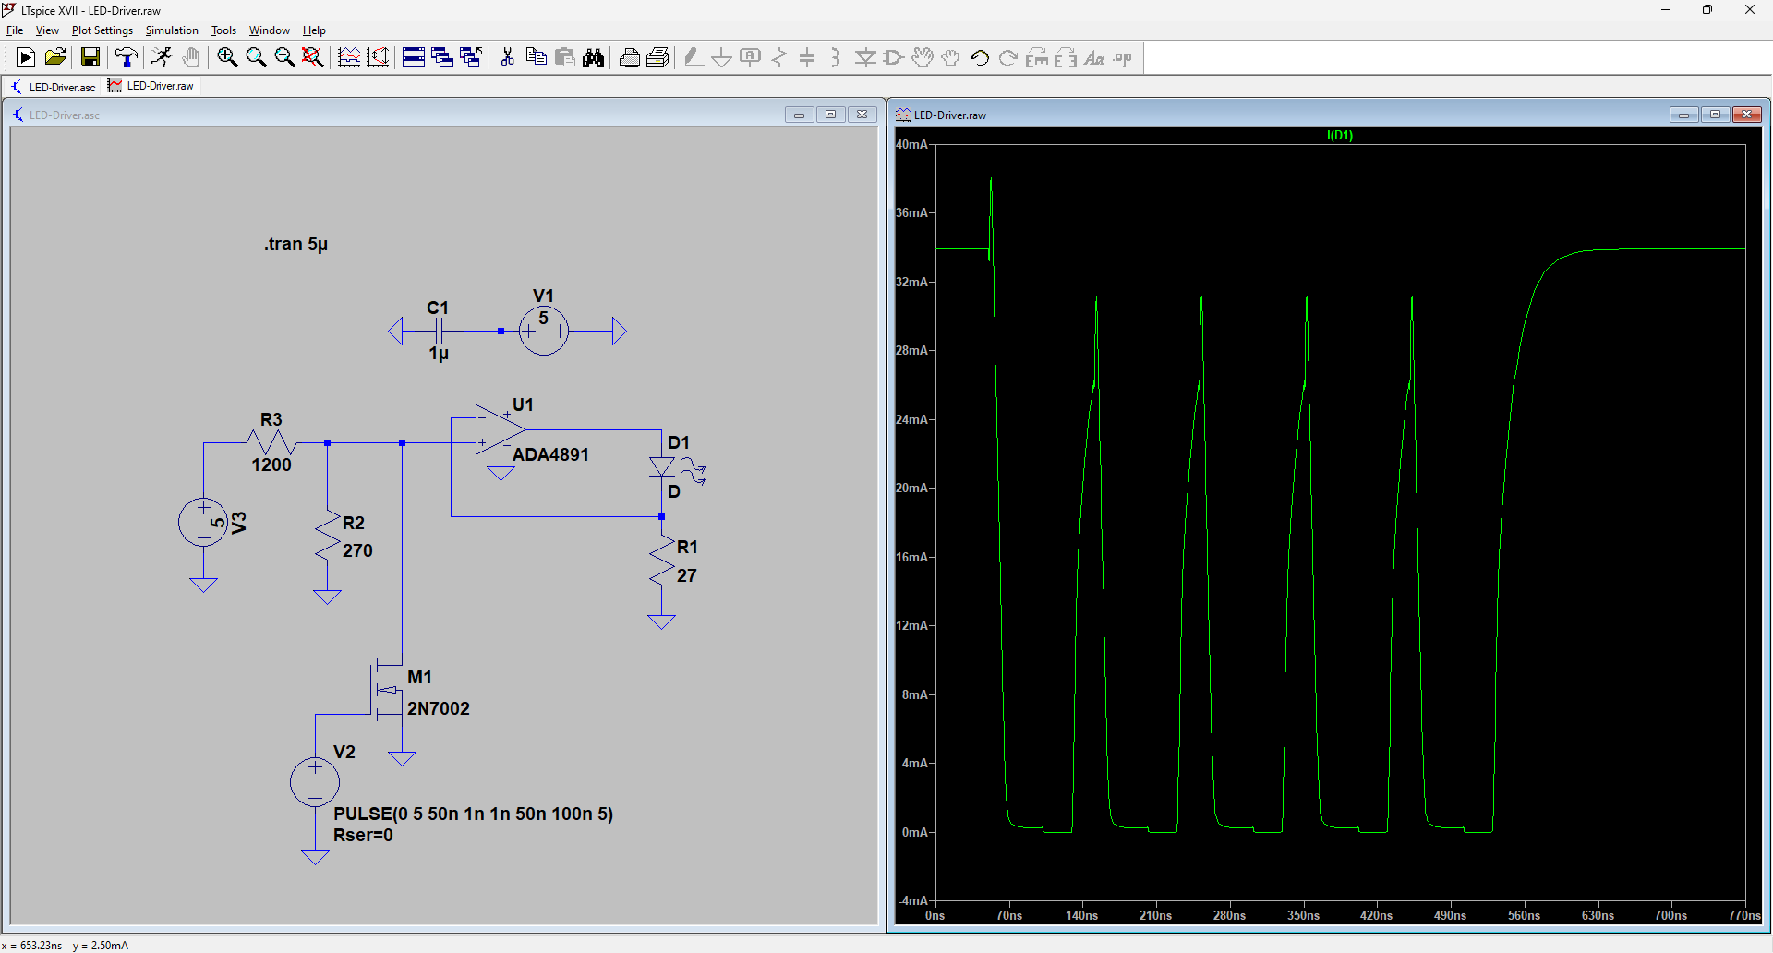
Task: Halt simulation with the hand icon
Action: click(190, 57)
